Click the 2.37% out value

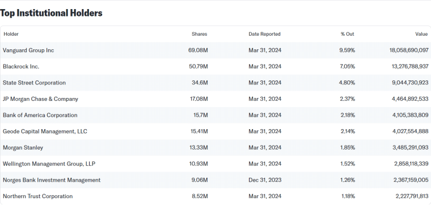click(x=348, y=99)
